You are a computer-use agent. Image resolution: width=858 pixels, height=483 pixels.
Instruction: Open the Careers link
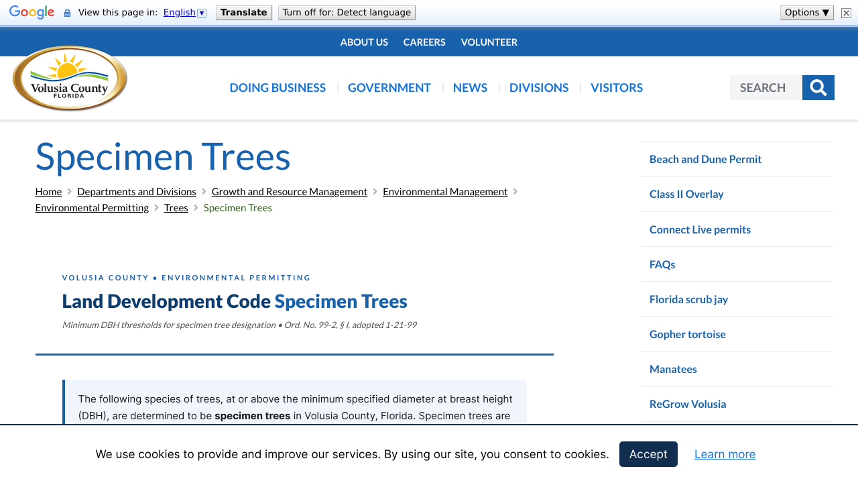[x=424, y=42]
